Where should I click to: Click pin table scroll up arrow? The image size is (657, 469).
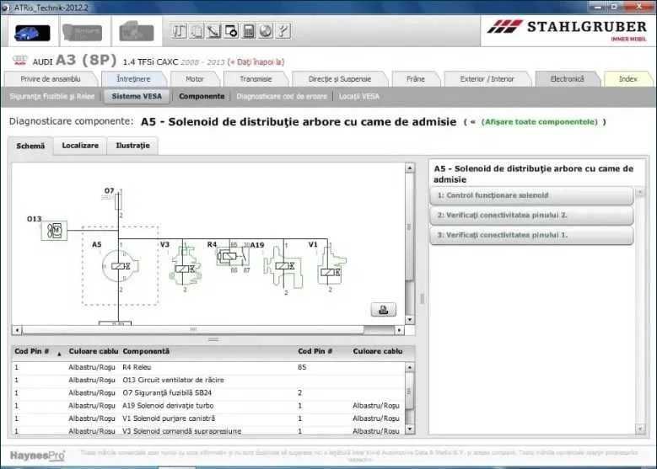[410, 367]
